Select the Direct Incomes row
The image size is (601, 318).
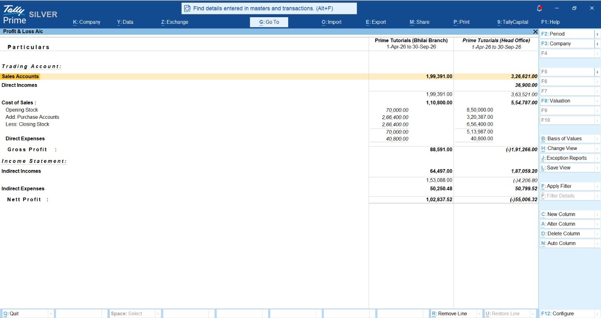269,85
